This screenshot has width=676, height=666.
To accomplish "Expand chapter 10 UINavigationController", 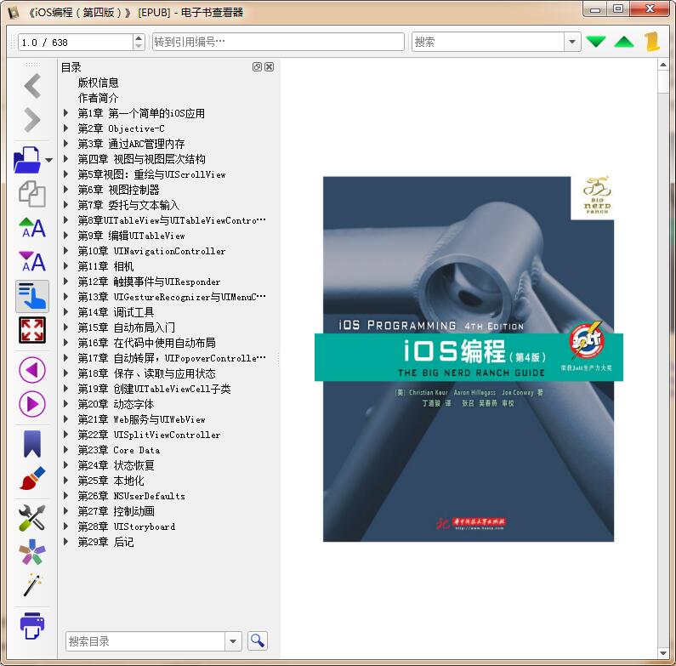I will 65,251.
